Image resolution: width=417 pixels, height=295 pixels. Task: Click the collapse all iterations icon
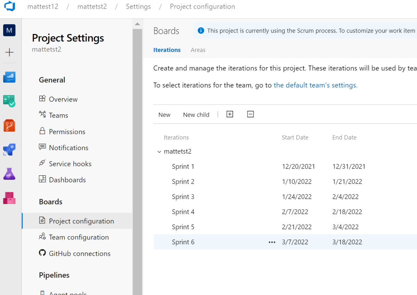pos(250,114)
